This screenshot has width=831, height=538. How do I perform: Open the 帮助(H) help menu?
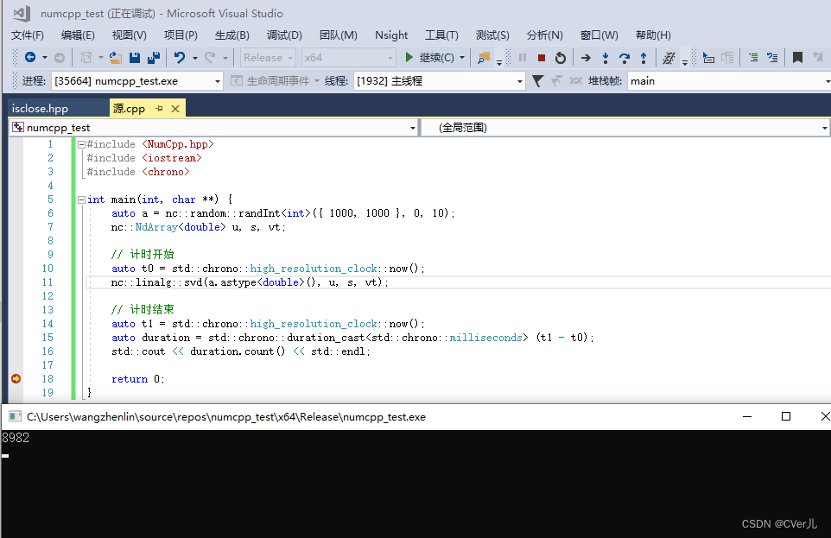(x=653, y=35)
